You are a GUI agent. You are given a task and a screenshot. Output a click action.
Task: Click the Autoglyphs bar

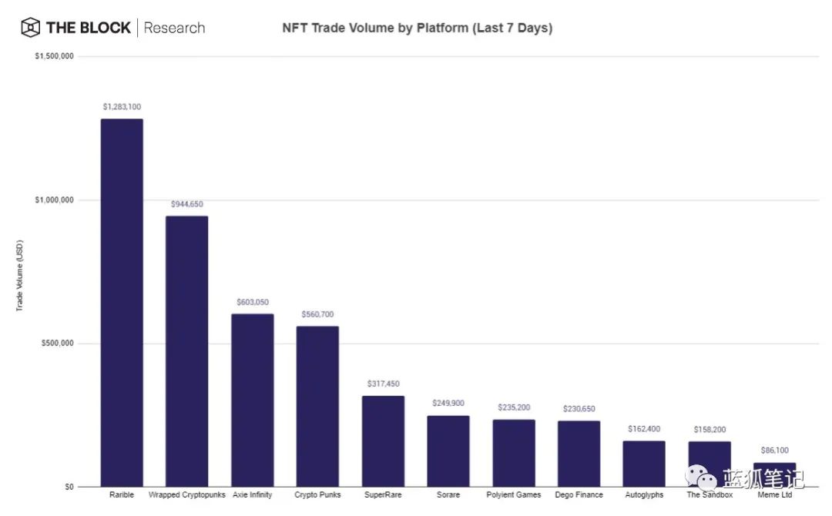click(x=644, y=464)
